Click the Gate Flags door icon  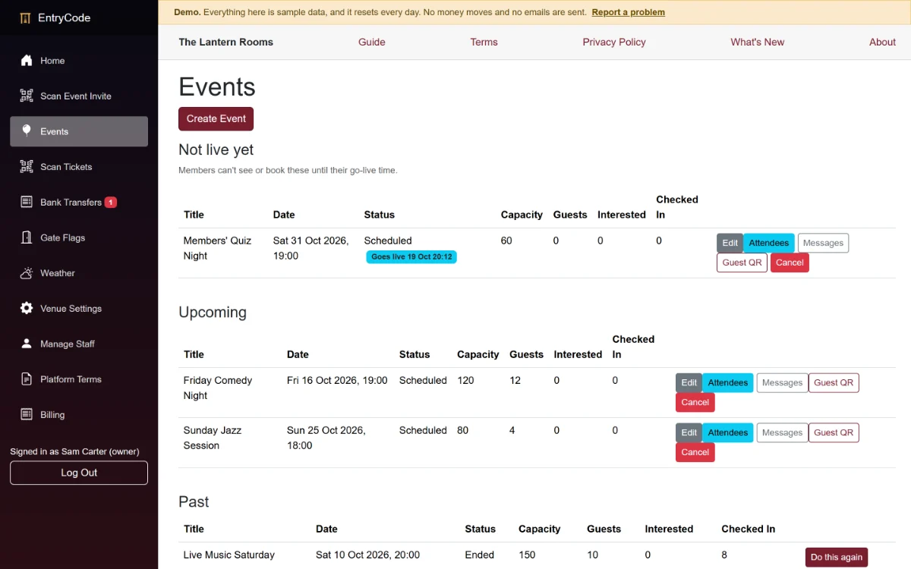[27, 237]
